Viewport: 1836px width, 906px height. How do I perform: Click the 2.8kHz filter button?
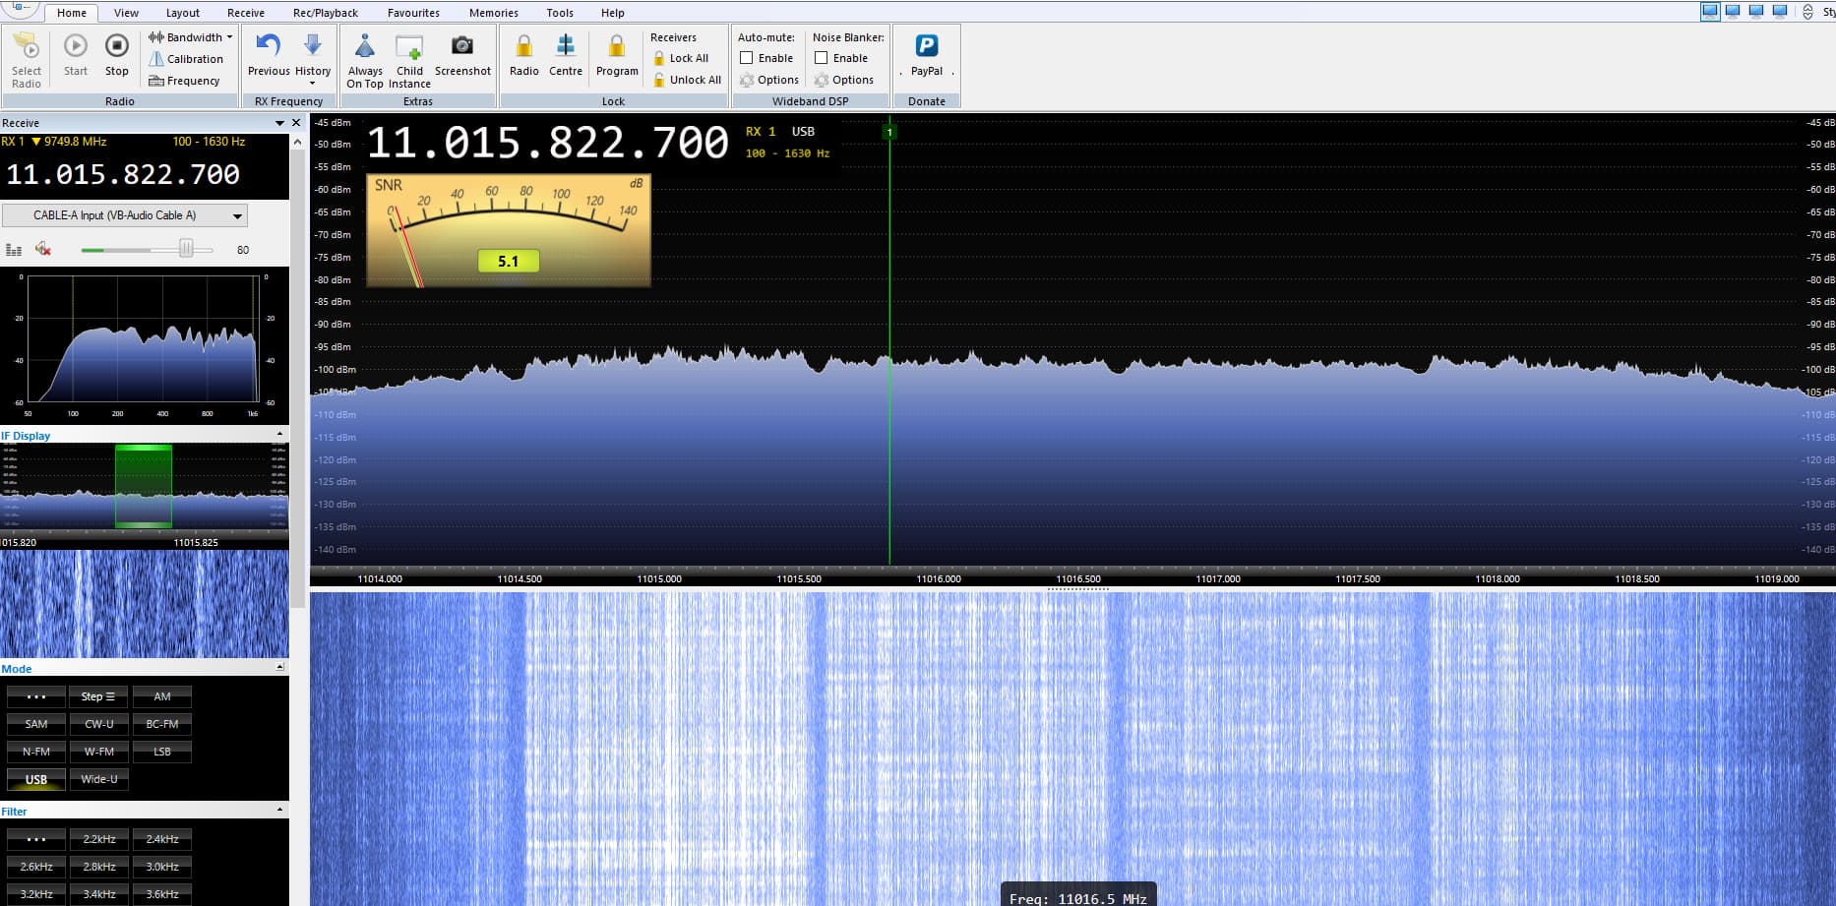click(x=98, y=866)
